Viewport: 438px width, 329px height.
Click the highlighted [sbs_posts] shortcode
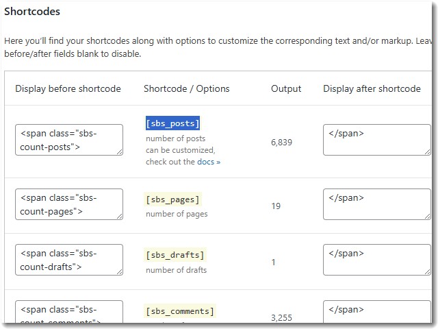tap(172, 123)
